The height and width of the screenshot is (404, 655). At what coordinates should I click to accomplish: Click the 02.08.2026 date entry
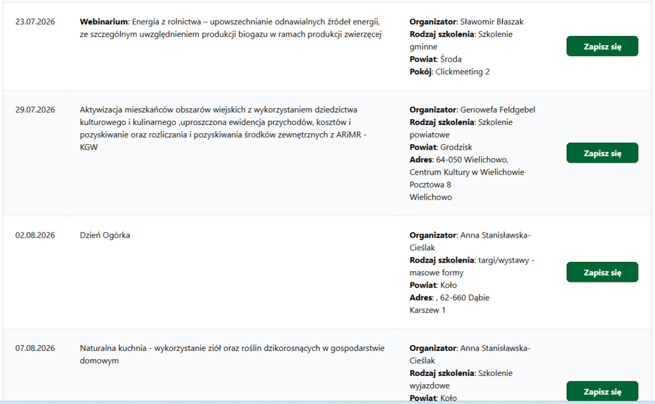click(x=35, y=235)
